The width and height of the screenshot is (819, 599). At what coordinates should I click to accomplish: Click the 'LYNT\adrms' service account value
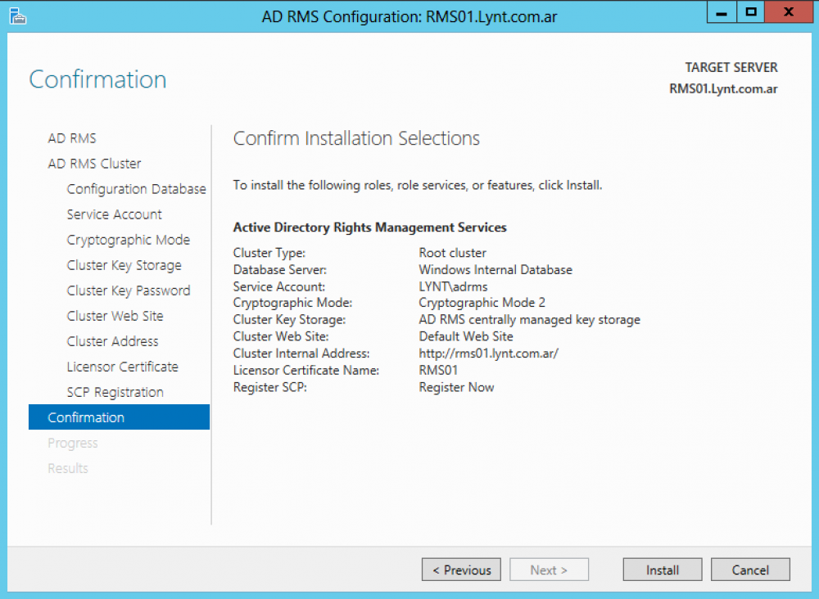tap(453, 286)
